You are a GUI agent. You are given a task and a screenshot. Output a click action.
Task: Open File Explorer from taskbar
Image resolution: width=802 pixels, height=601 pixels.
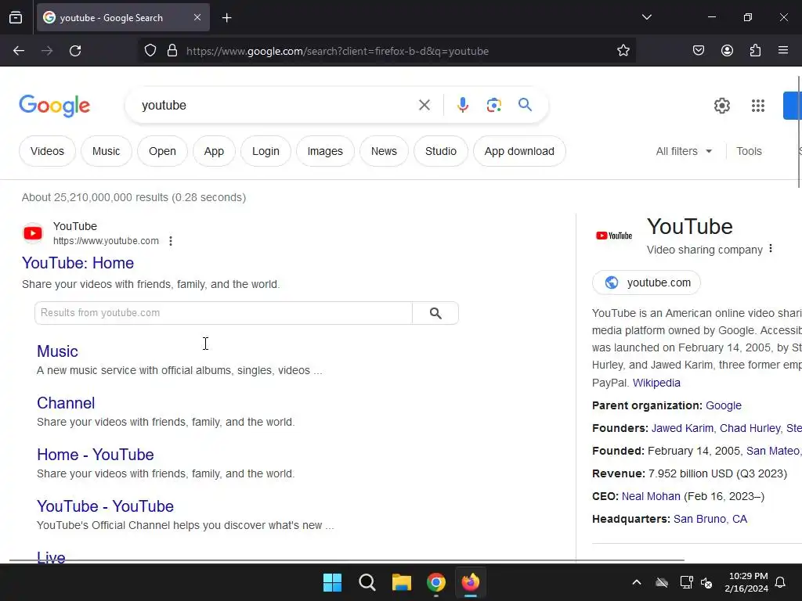(x=402, y=582)
